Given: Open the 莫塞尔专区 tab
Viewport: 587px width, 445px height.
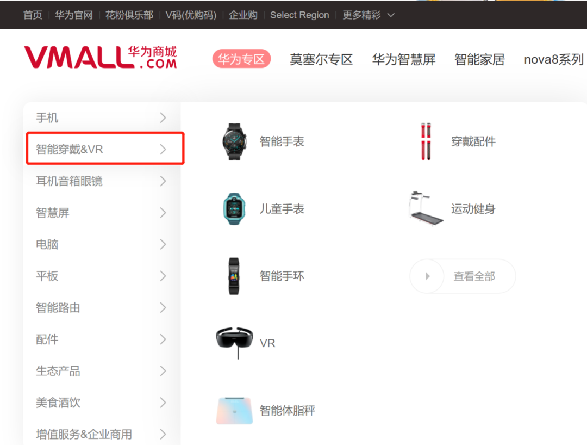Looking at the screenshot, I should pyautogui.click(x=321, y=59).
